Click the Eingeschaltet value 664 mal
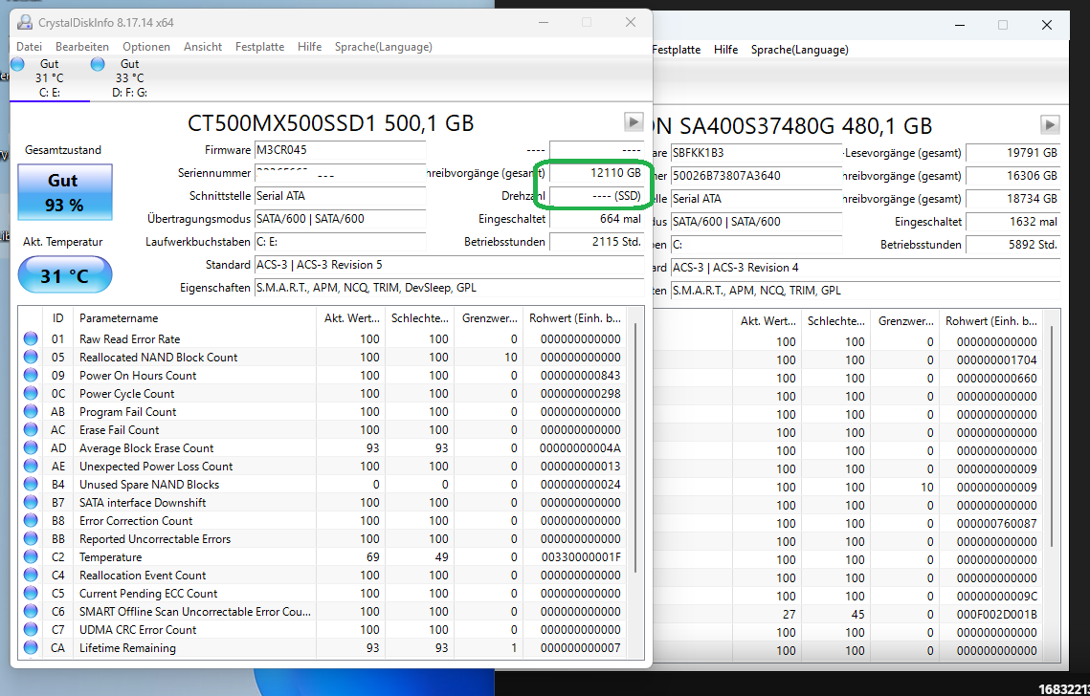Screen dimensions: 1090x696 point(596,219)
